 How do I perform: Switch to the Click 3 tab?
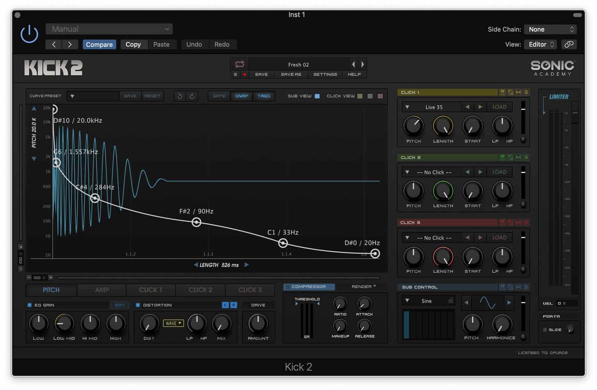(249, 290)
